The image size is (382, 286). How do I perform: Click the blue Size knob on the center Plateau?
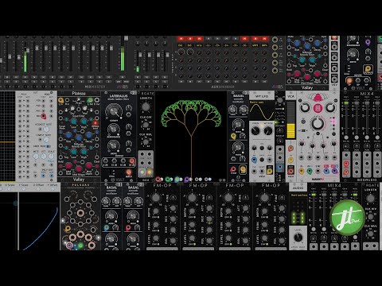click(68, 135)
